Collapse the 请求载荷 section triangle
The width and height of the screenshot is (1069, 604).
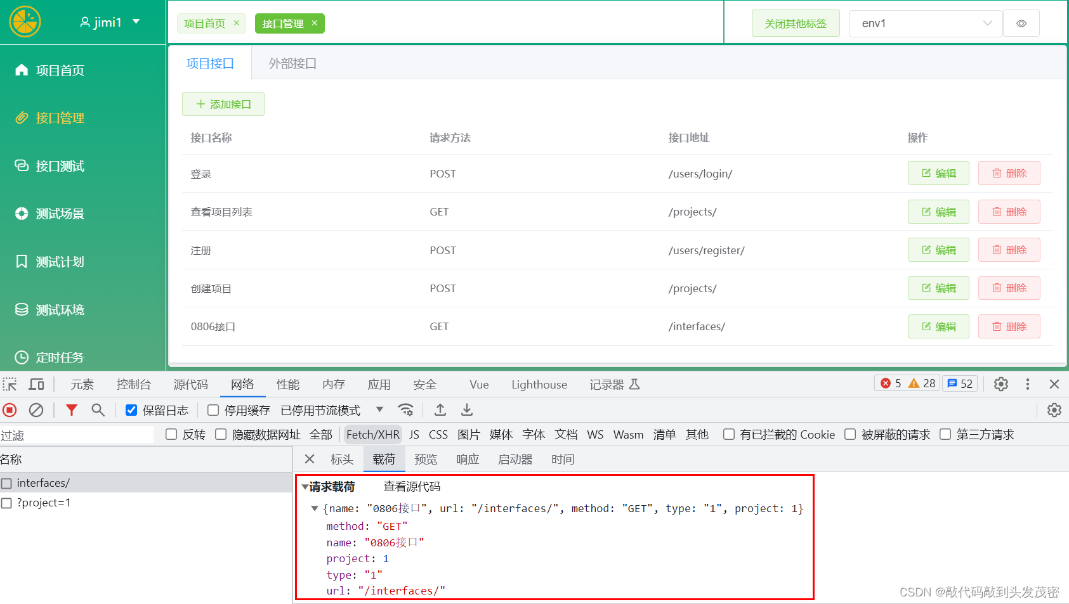coord(305,487)
